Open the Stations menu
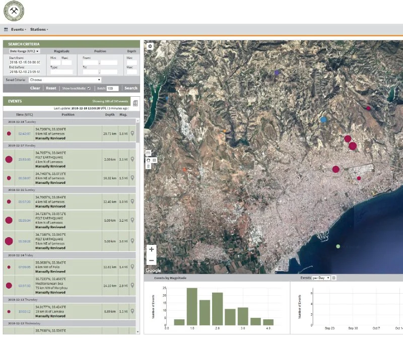The image size is (403, 338). coord(39,30)
